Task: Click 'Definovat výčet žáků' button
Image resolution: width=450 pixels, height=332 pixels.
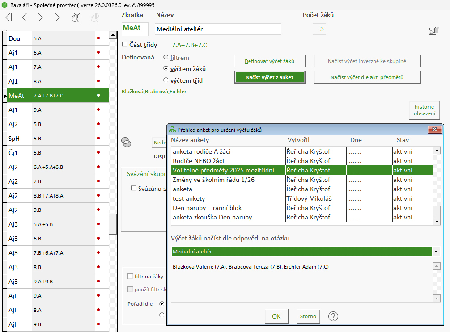Action: point(269,61)
